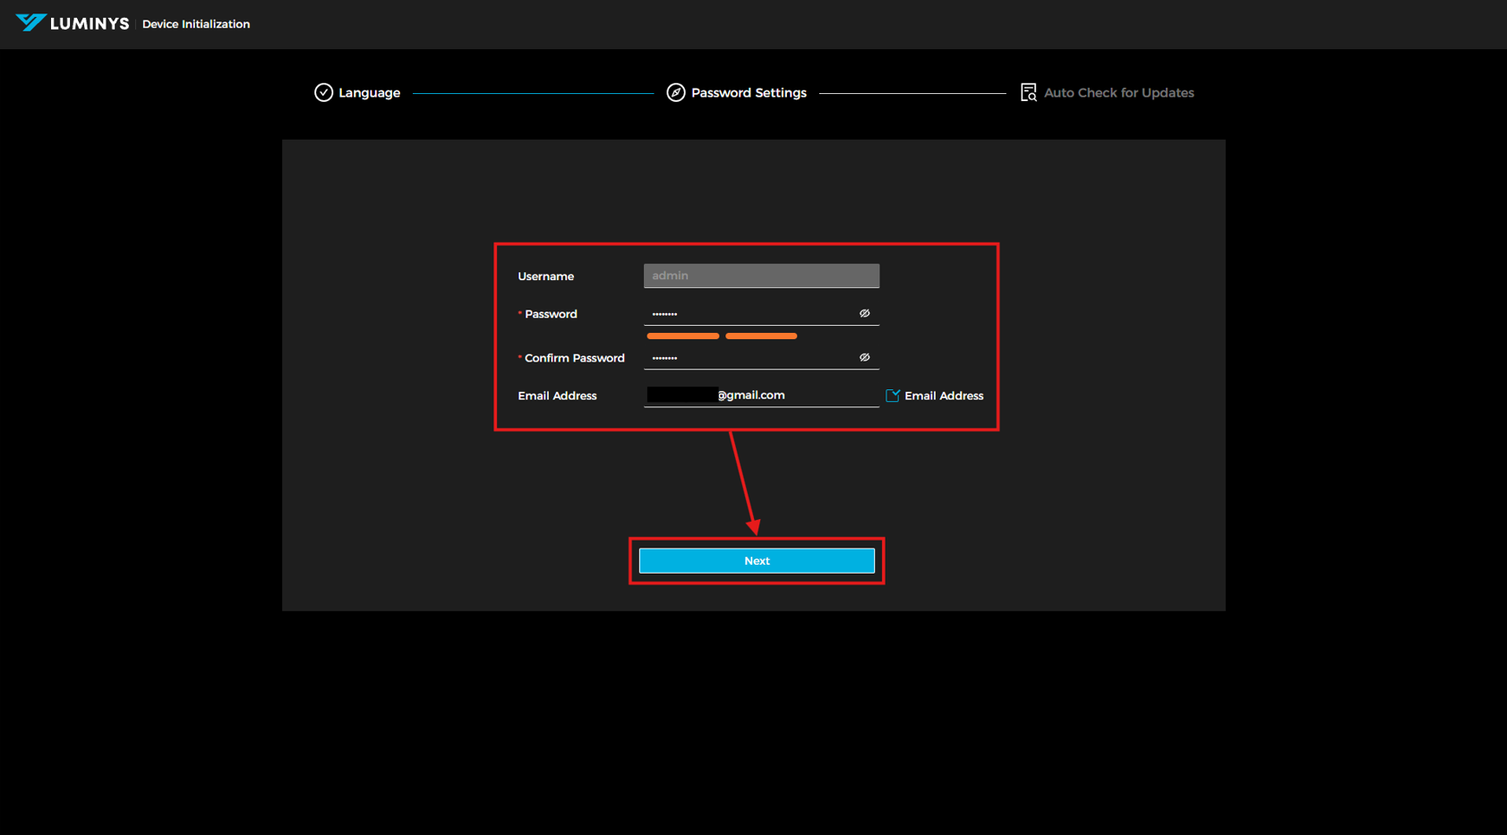Click the second orange password strength bar

760,337
